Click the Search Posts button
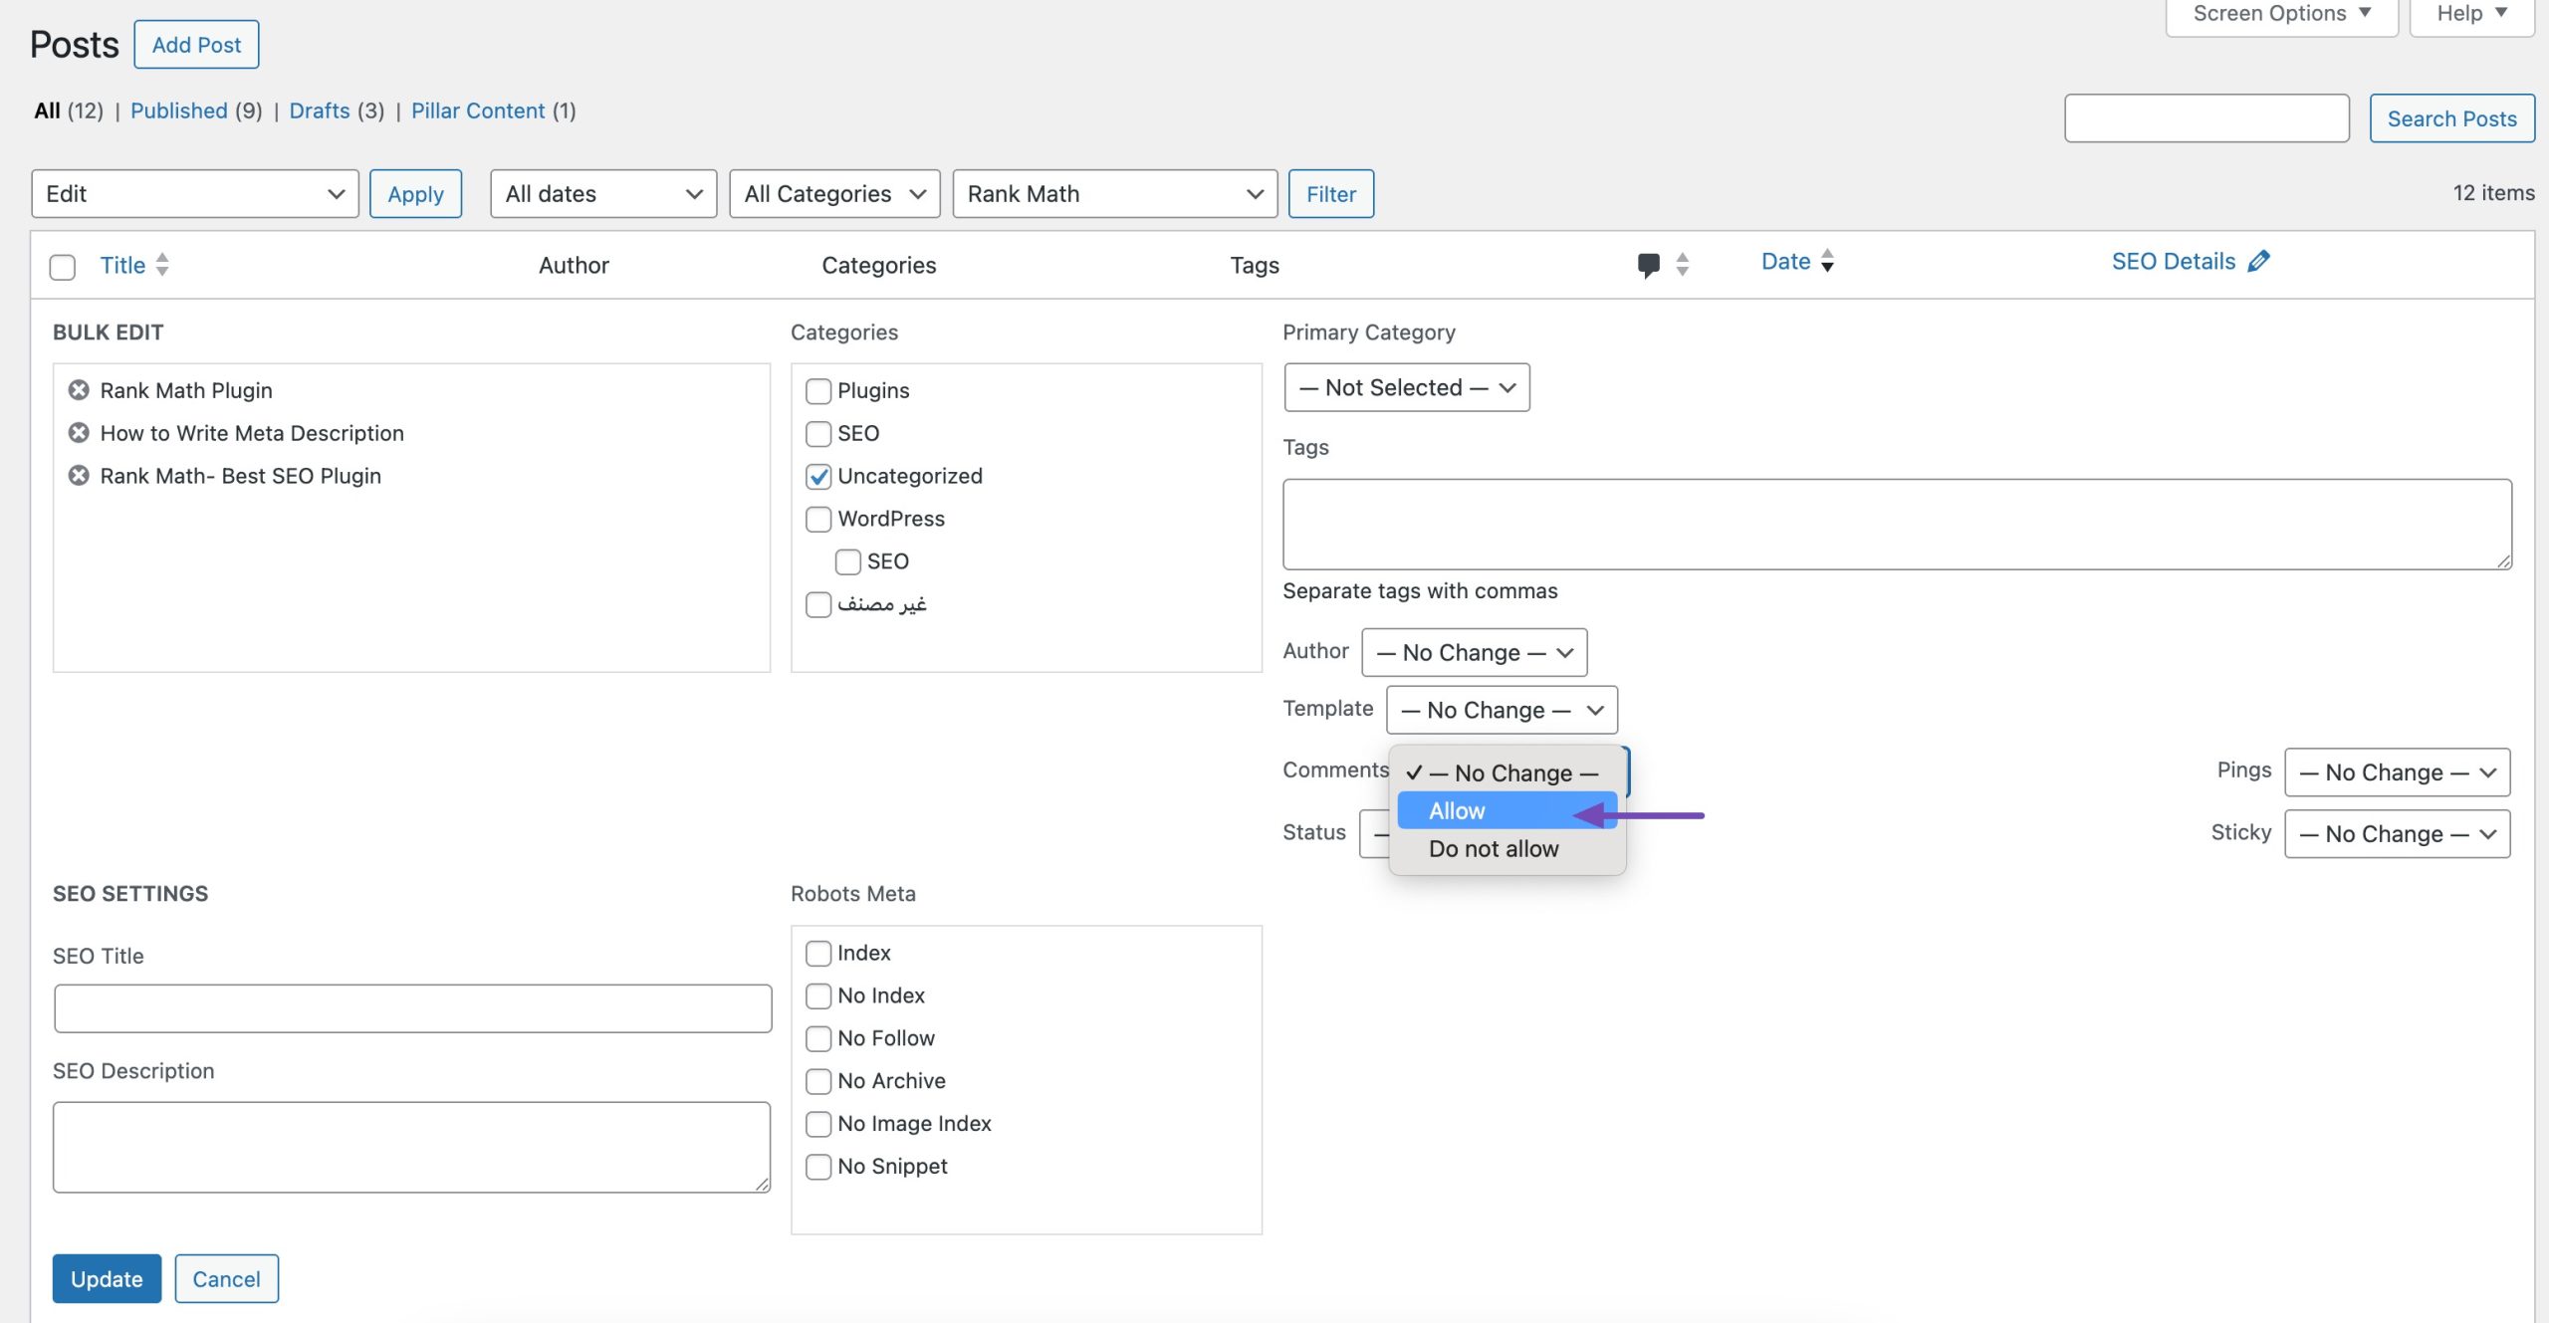Image resolution: width=2549 pixels, height=1323 pixels. click(2451, 118)
